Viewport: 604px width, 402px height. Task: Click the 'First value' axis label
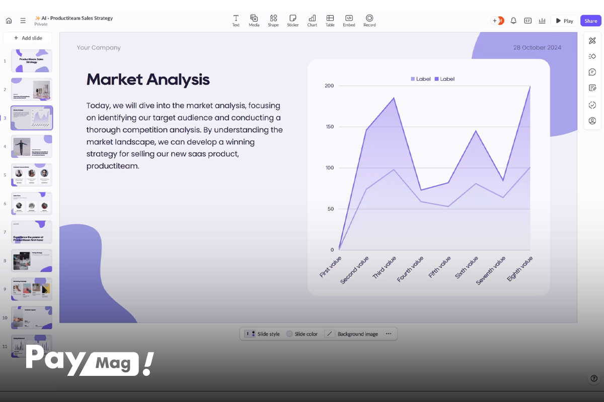pyautogui.click(x=331, y=267)
